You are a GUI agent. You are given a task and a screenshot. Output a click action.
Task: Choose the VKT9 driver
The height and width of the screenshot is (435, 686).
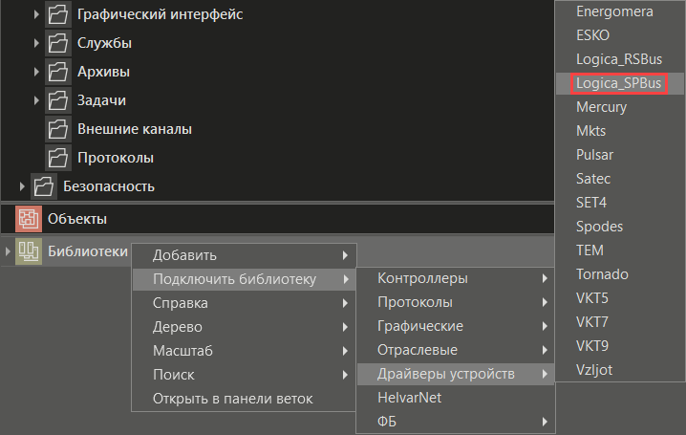point(620,346)
